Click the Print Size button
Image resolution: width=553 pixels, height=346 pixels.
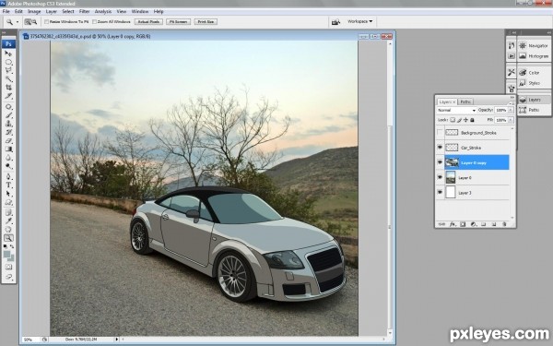click(206, 22)
